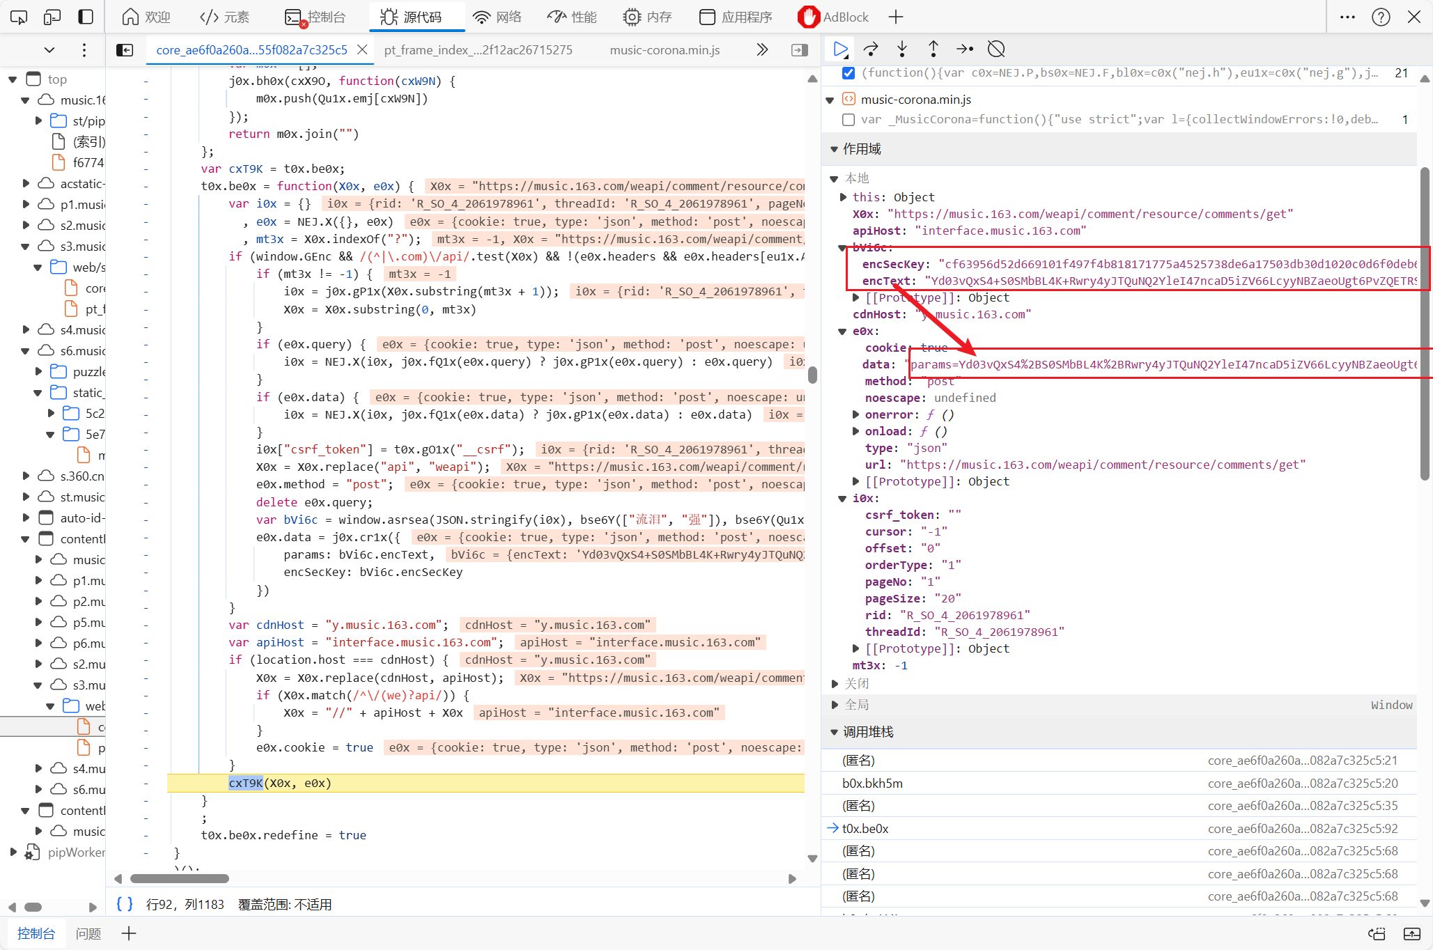Hide the file navigator sidebar
The height and width of the screenshot is (950, 1433).
tap(125, 49)
